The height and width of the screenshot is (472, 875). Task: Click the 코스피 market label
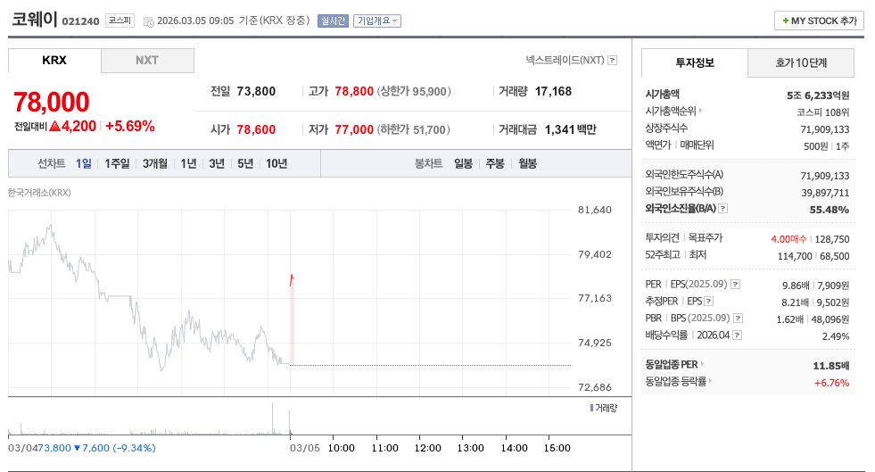pyautogui.click(x=120, y=21)
